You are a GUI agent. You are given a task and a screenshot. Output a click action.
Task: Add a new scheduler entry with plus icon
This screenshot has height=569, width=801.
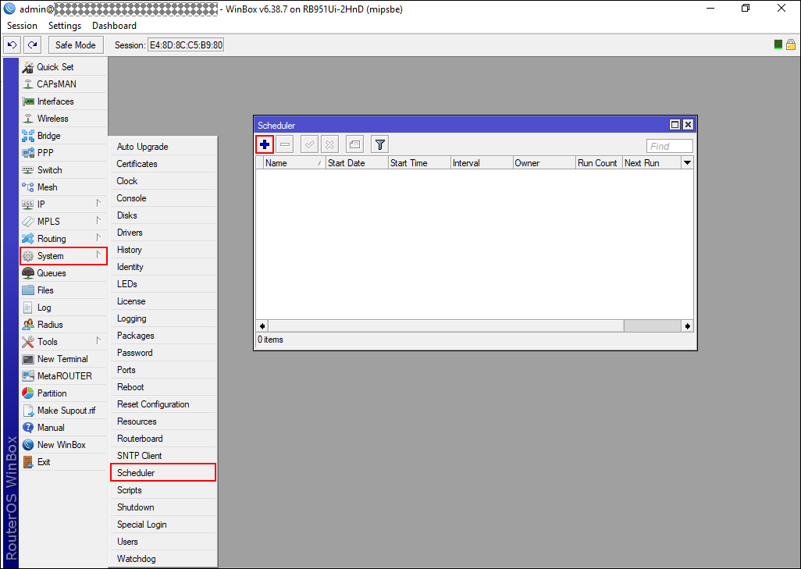265,144
